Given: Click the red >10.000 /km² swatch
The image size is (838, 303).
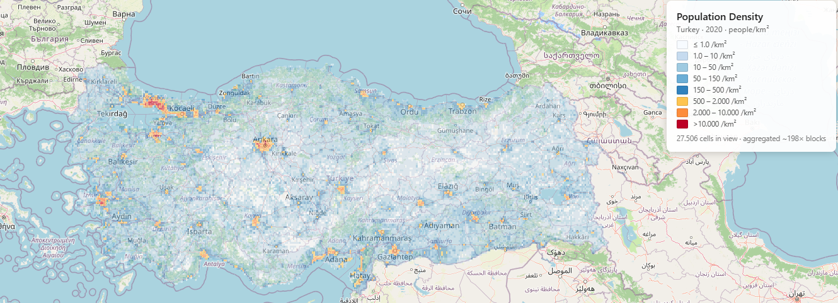Looking at the screenshot, I should click(682, 124).
